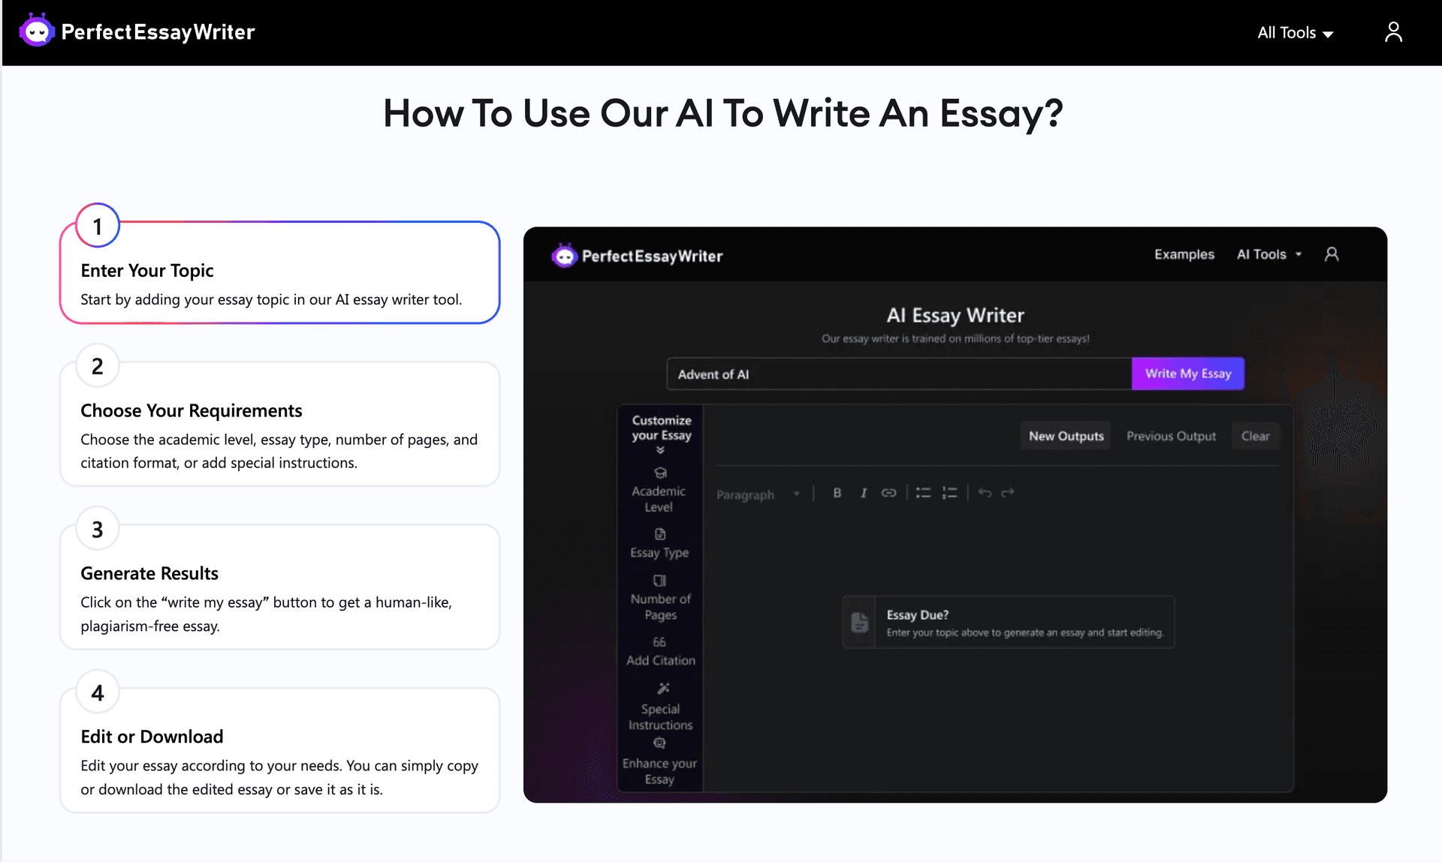Click the Previous Output tab
Viewport: 1442px width, 862px height.
coord(1170,435)
